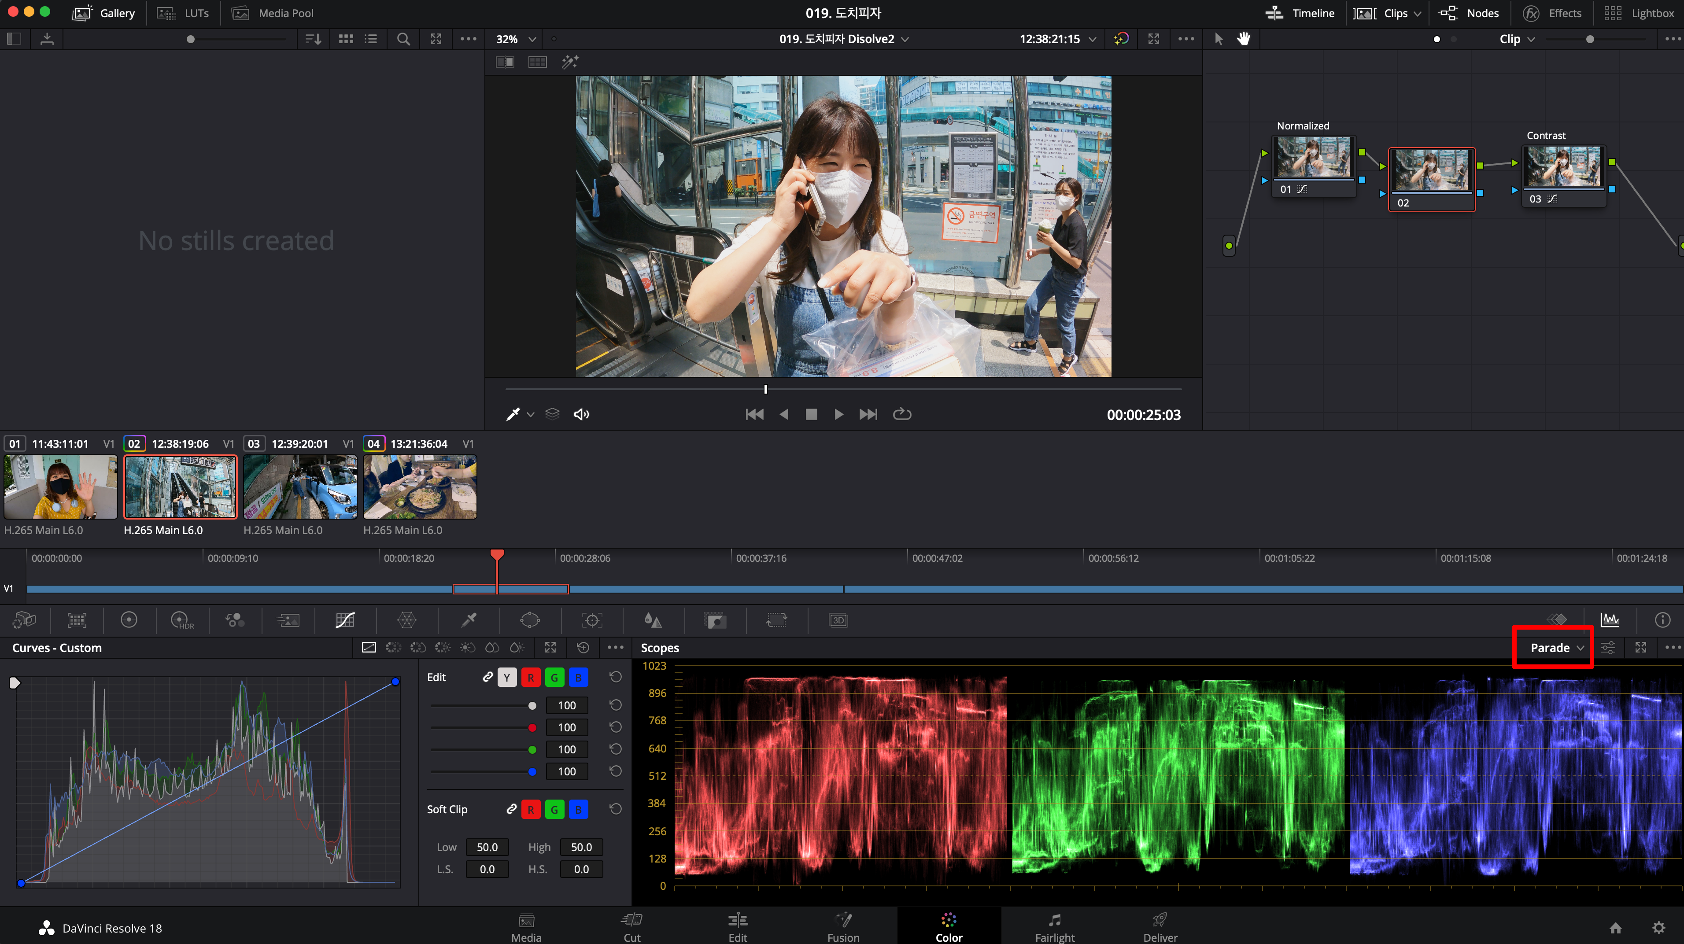The width and height of the screenshot is (1684, 944).
Task: Open the Tracker palette icon
Action: pos(591,620)
